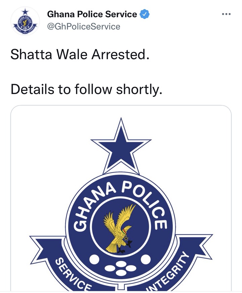Open the @GhPoliceService handle link

pyautogui.click(x=83, y=26)
